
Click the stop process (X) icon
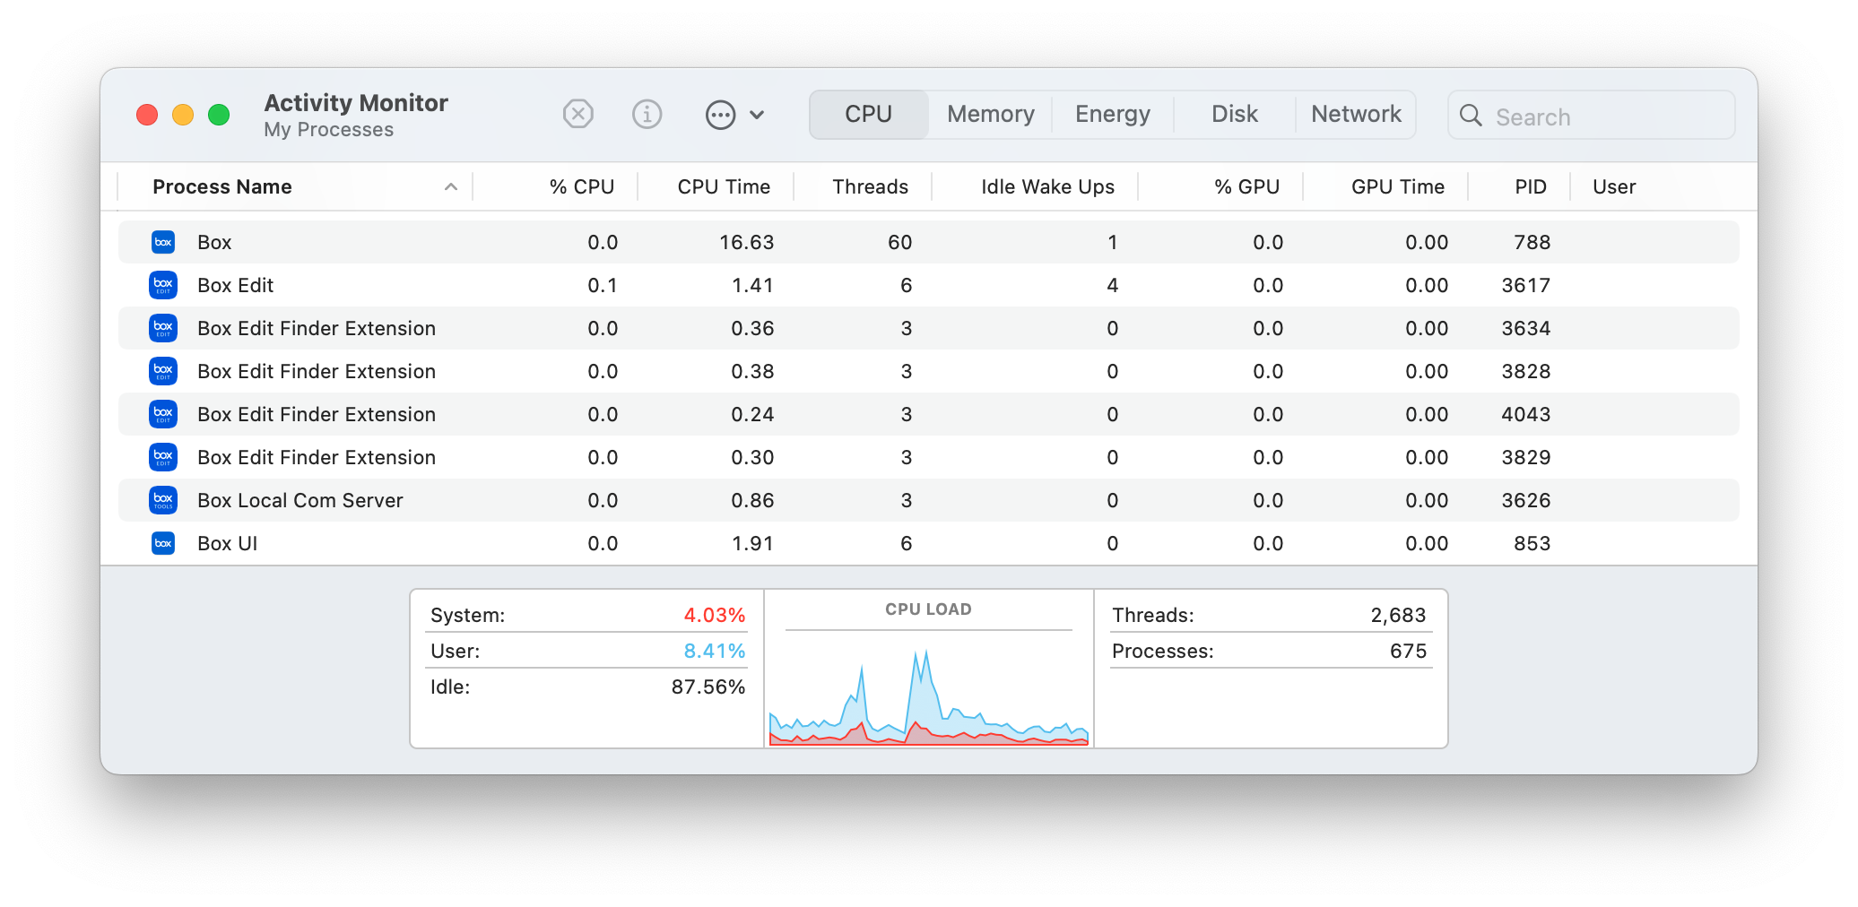(578, 115)
